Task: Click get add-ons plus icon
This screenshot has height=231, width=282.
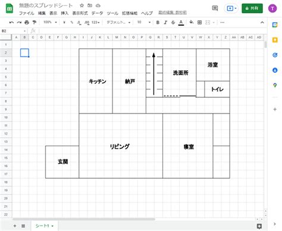Action: click(x=275, y=109)
